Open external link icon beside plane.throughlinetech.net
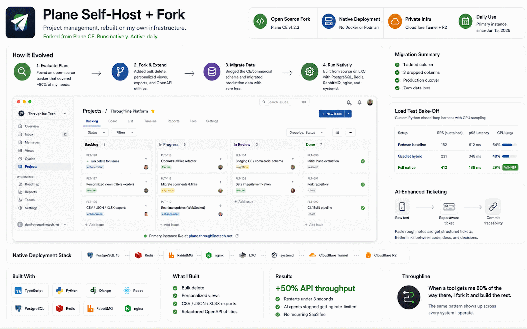527x329 pixels. (237, 236)
